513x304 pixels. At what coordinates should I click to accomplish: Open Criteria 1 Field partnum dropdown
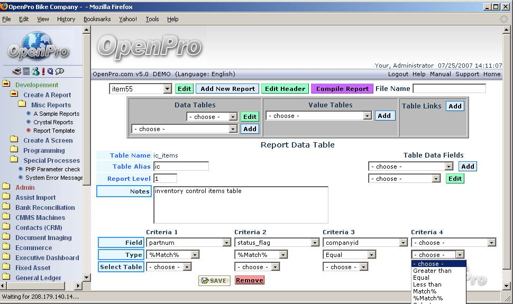pyautogui.click(x=226, y=243)
